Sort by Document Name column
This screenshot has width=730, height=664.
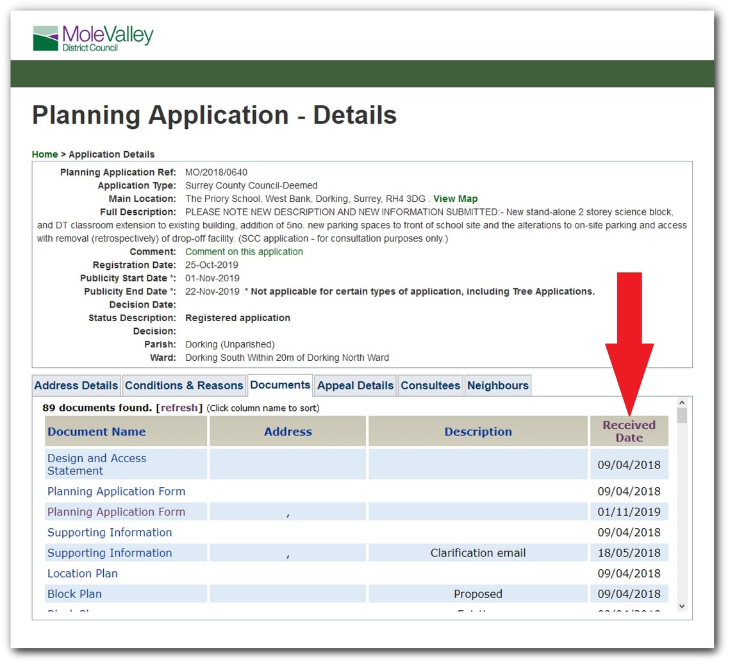[x=97, y=432]
